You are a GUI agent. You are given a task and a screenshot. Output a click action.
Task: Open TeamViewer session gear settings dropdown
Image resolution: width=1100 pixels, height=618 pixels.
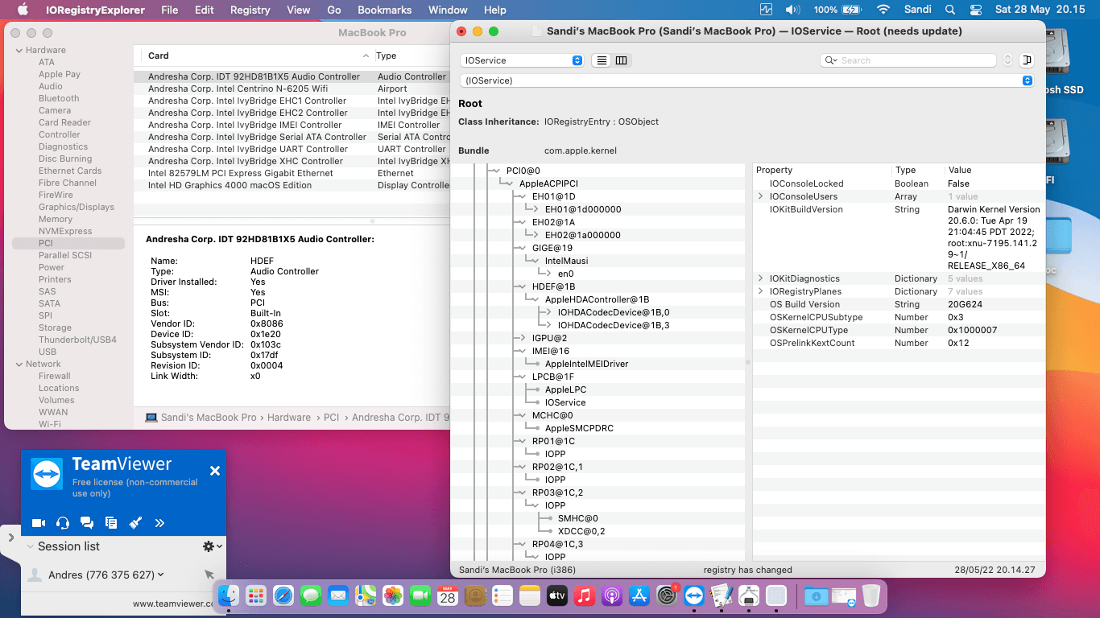click(212, 546)
